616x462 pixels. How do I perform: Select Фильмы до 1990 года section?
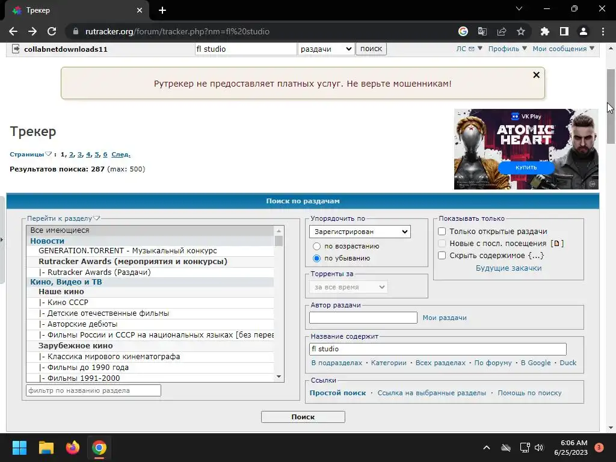[x=150, y=368]
